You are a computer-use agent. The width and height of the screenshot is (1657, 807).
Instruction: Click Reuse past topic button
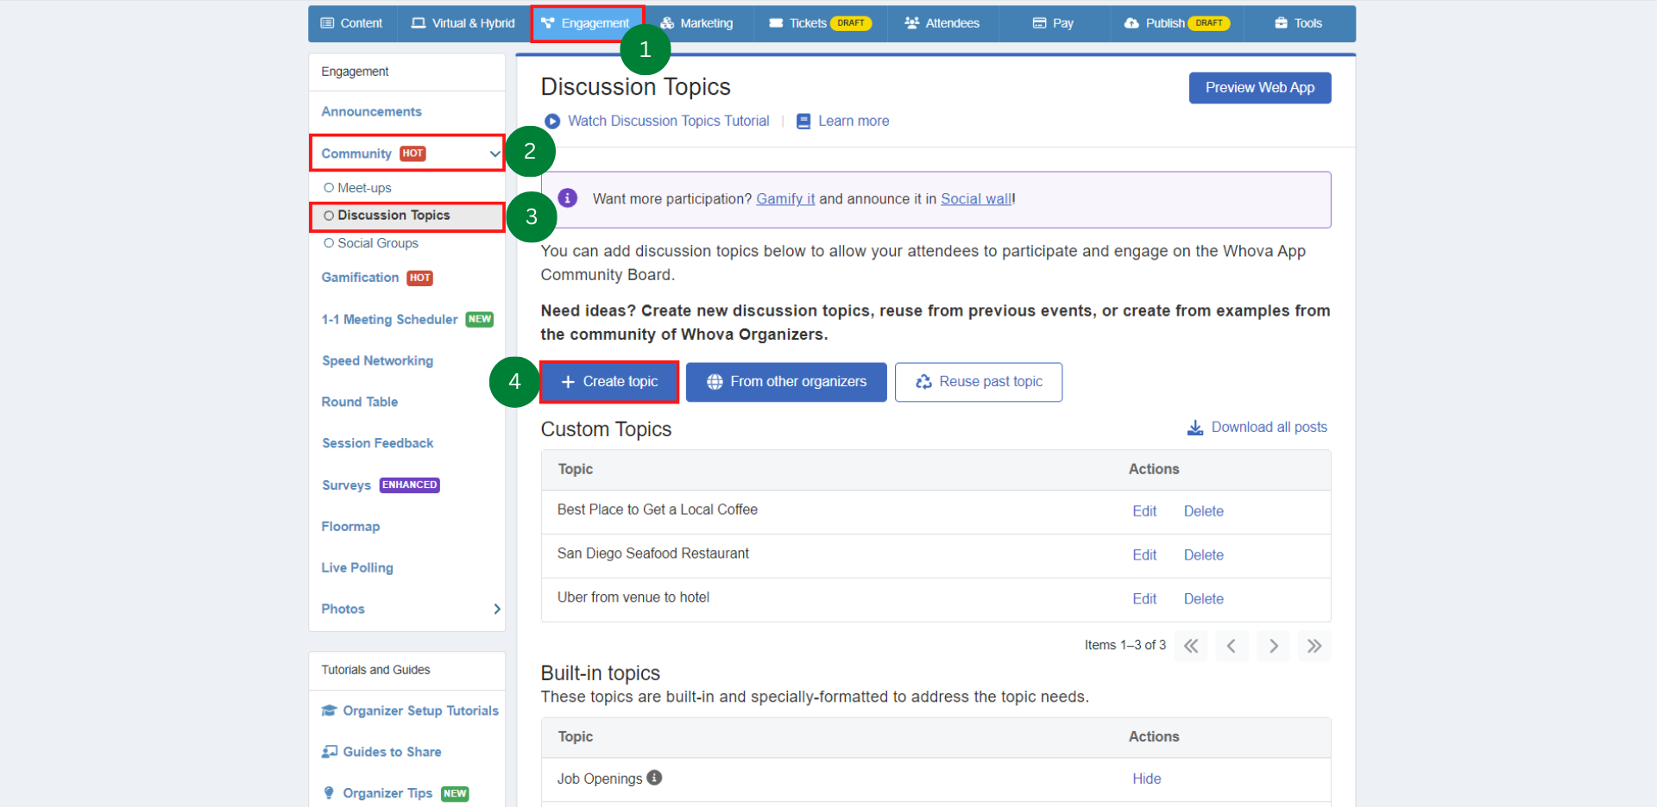point(979,382)
